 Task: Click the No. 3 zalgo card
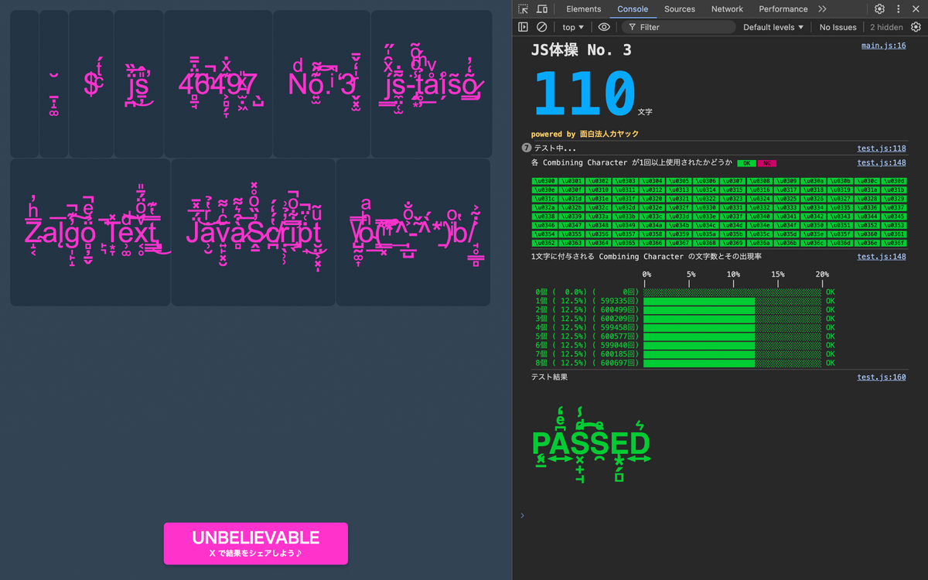tap(321, 84)
